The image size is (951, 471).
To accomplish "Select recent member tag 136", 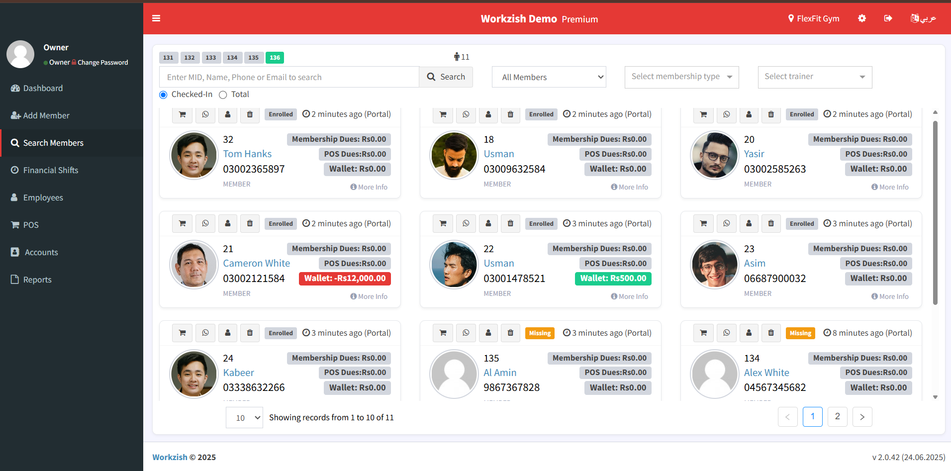I will (x=275, y=58).
